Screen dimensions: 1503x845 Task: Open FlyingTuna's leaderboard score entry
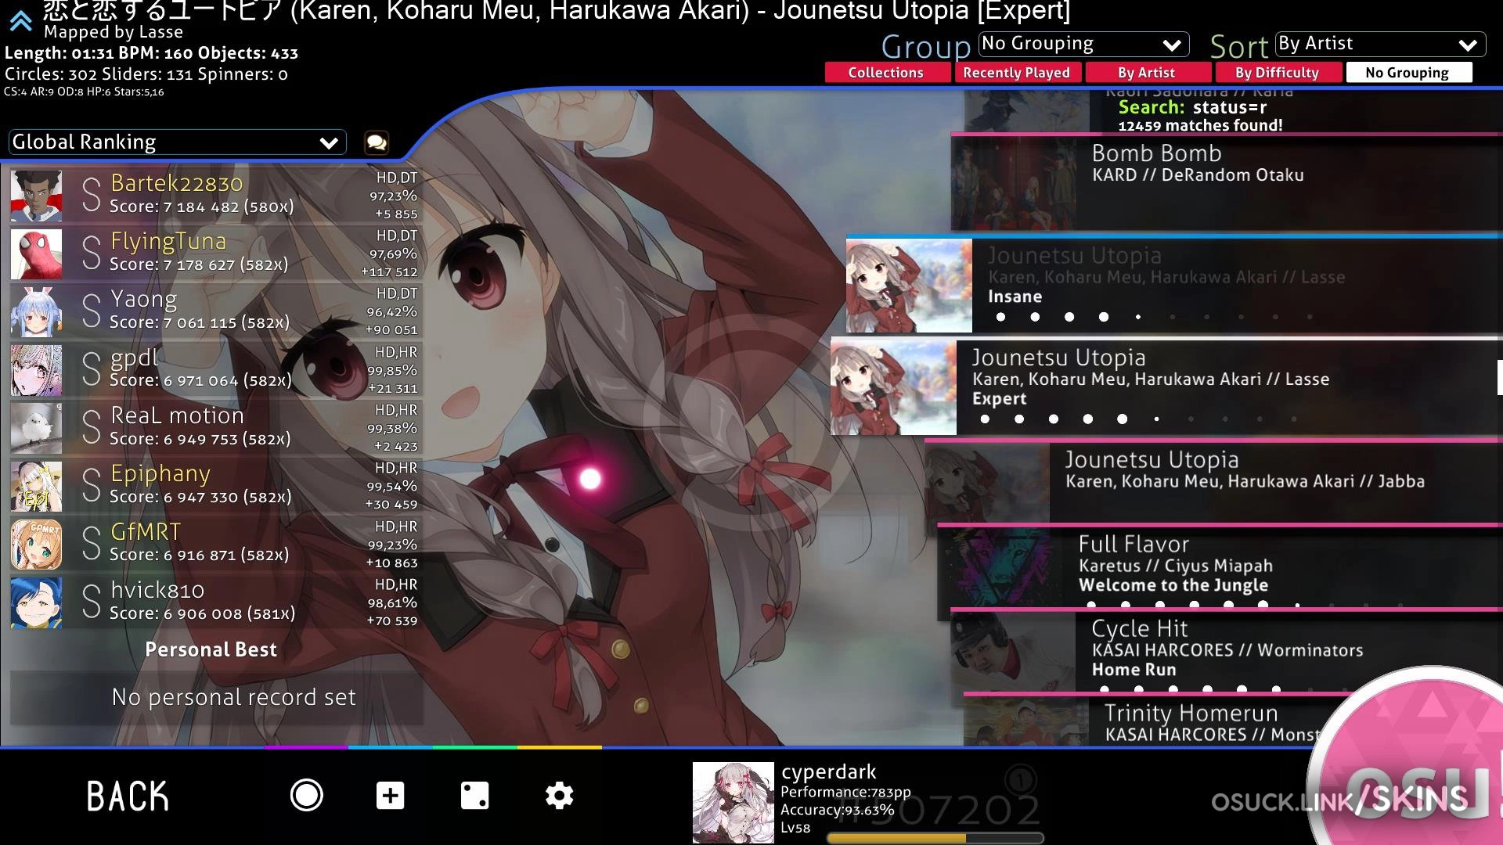pos(215,253)
